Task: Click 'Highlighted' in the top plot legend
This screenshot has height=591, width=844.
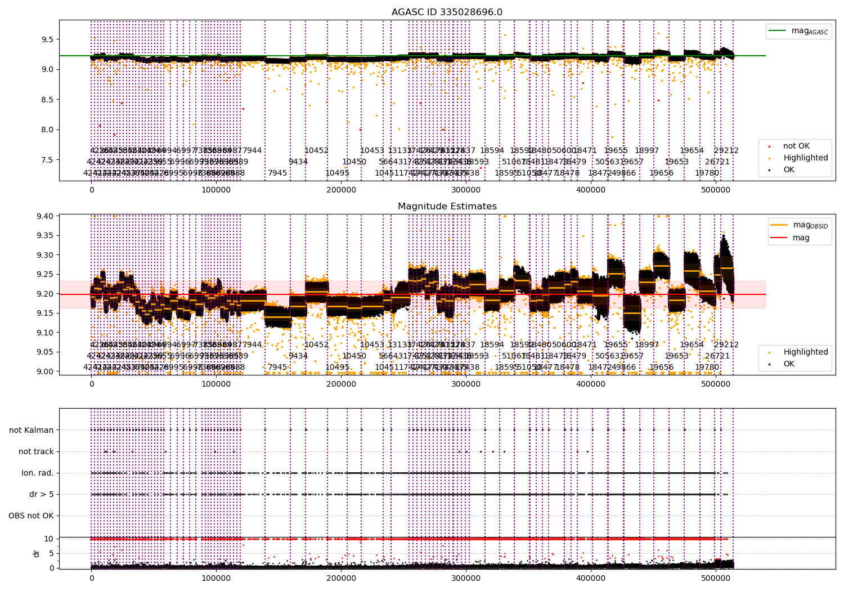Action: 799,158
